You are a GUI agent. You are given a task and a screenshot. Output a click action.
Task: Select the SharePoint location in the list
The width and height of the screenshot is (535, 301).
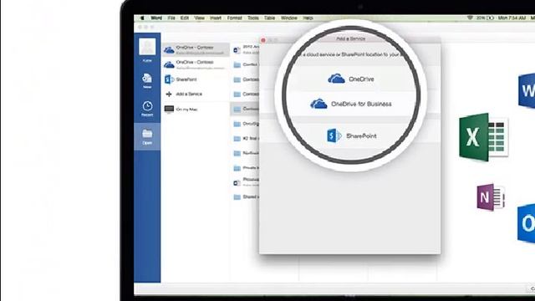pos(196,79)
